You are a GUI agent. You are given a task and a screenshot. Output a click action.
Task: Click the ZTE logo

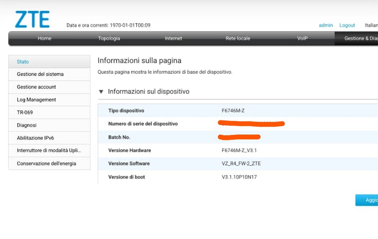click(32, 19)
